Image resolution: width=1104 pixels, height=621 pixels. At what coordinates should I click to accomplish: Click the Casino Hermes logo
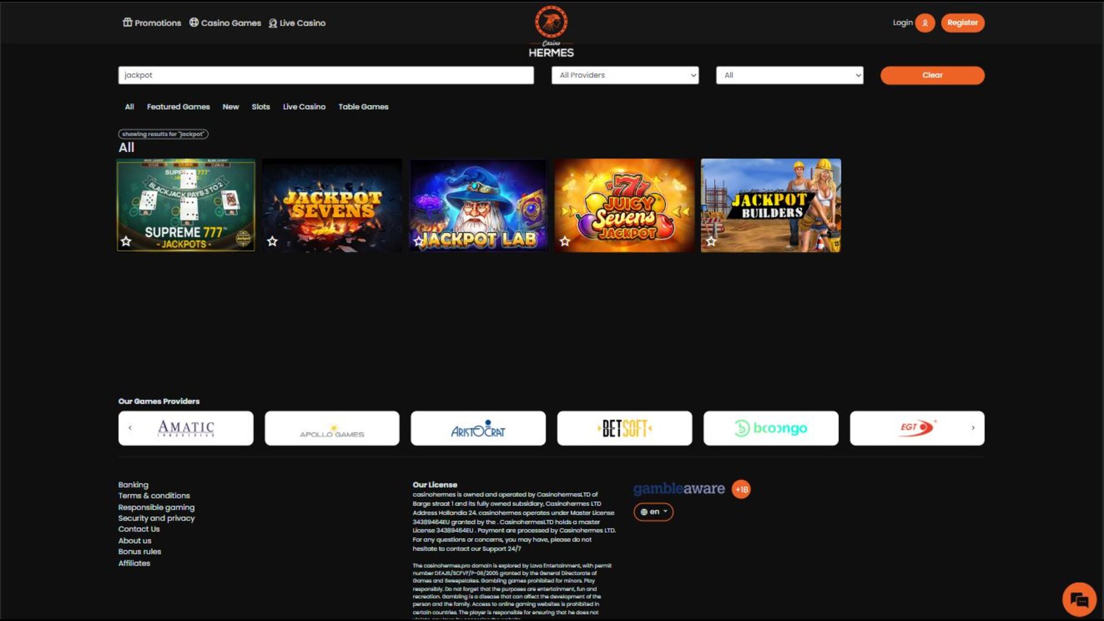tap(550, 31)
